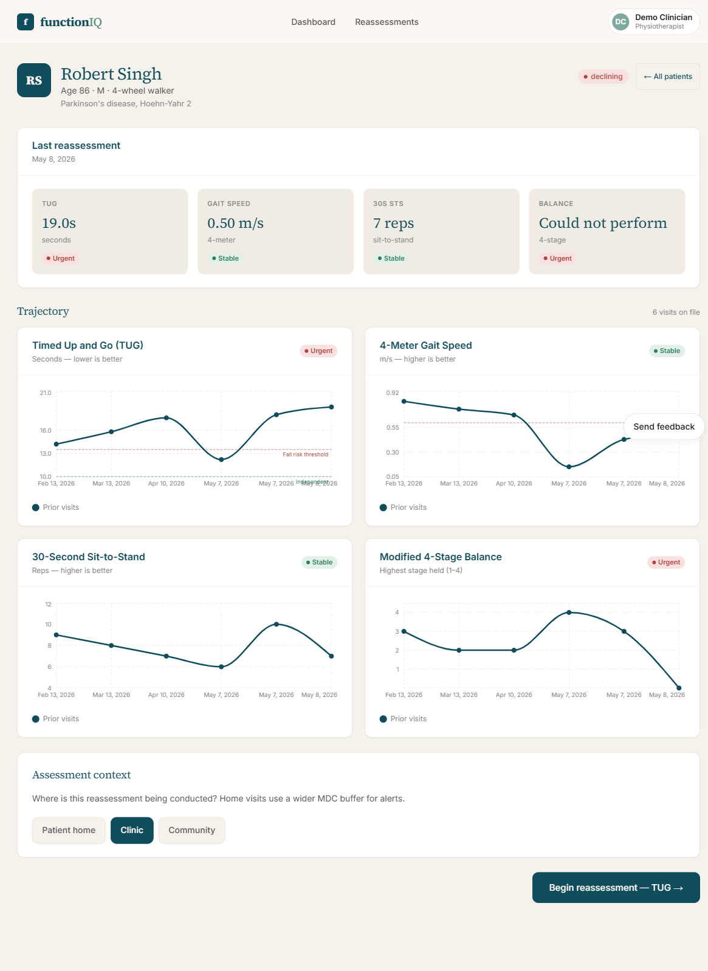The image size is (708, 971).
Task: Open the Dashboard nav item
Action: 313,22
